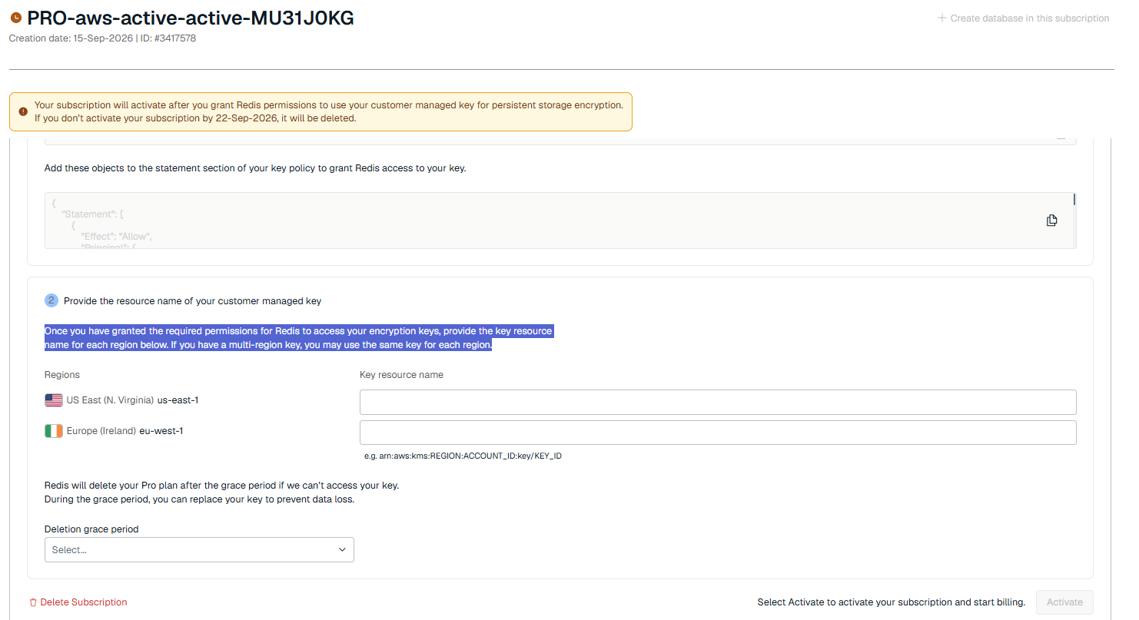This screenshot has width=1139, height=620.
Task: Click the yellow banner activation warning message
Action: pos(328,111)
